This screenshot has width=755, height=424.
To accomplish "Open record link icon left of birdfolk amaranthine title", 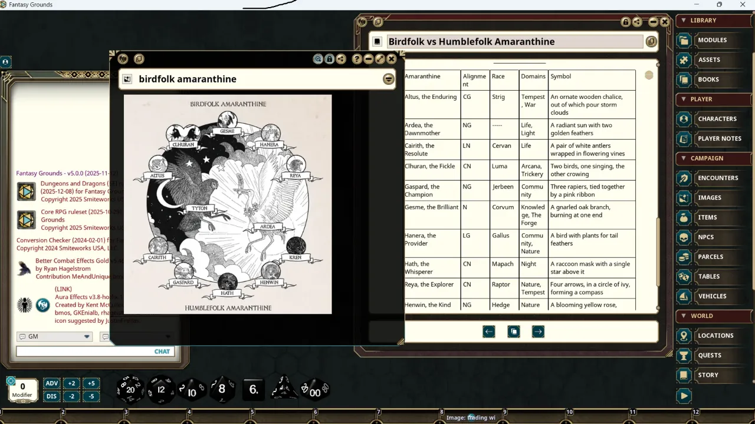I will coord(127,79).
